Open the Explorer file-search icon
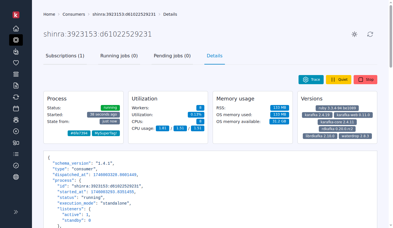The height and width of the screenshot is (228, 393). pyautogui.click(x=16, y=86)
